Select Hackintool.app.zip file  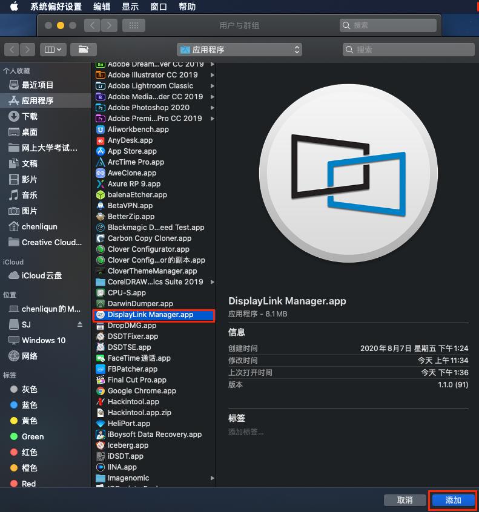point(154,412)
